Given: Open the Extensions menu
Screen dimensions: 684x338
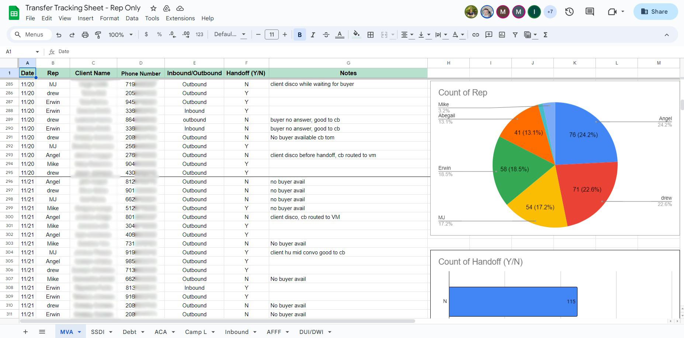Looking at the screenshot, I should click(x=180, y=18).
